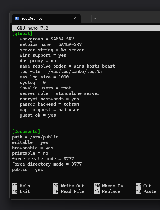The image size is (160, 210).
Task: Click the workgroup = SAMBA-SRV line
Action: 47,39
